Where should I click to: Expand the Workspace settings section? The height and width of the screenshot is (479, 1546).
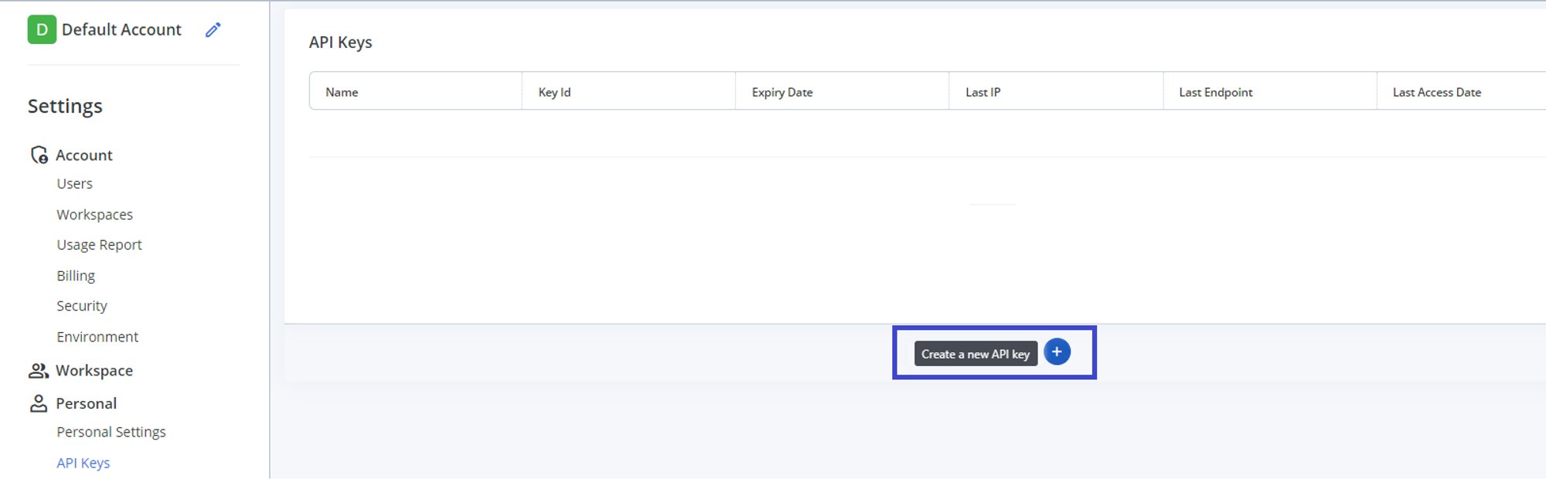[x=94, y=371]
